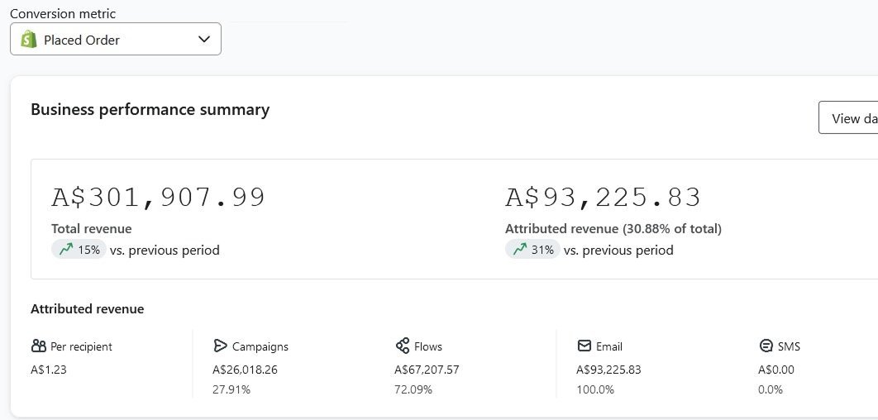The width and height of the screenshot is (878, 420).
Task: Click Attributed revenue (30.88% of total) label
Action: click(613, 228)
